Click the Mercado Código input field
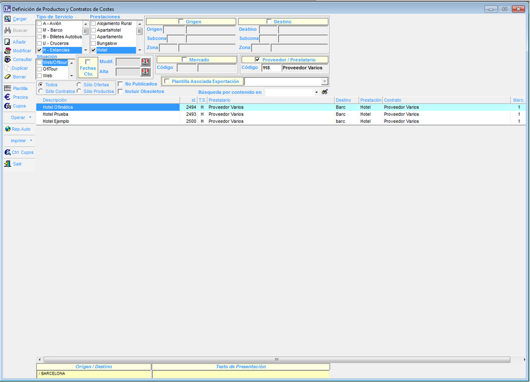The image size is (530, 382). coord(187,68)
